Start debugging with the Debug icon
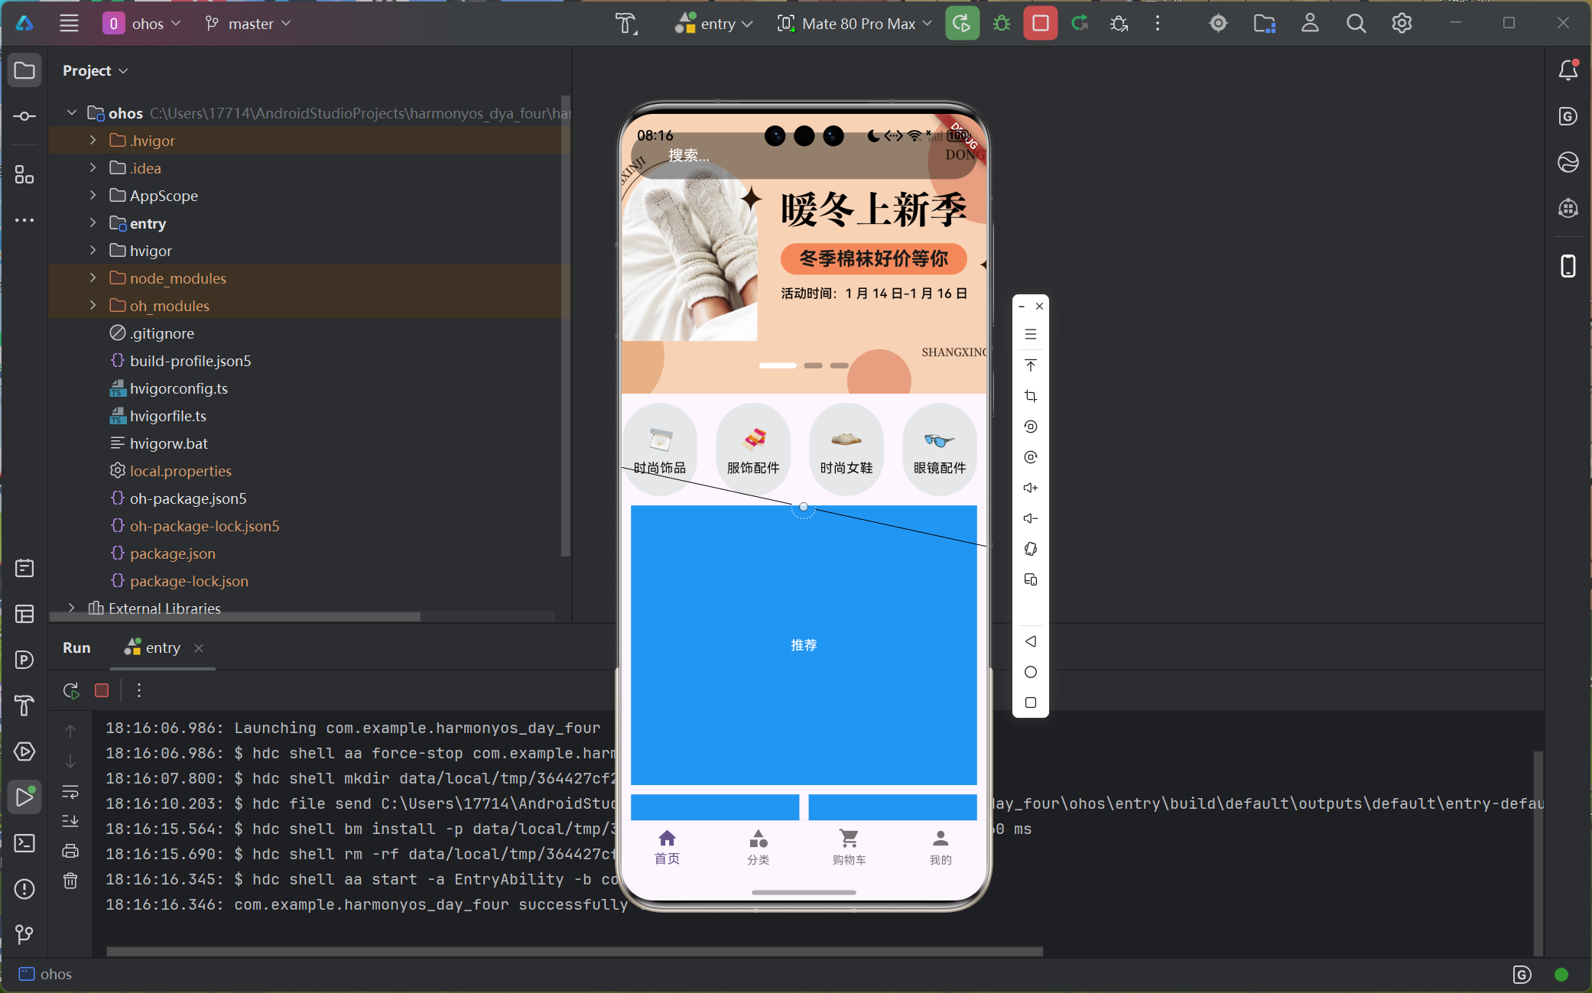Viewport: 1592px width, 993px height. 1002,23
